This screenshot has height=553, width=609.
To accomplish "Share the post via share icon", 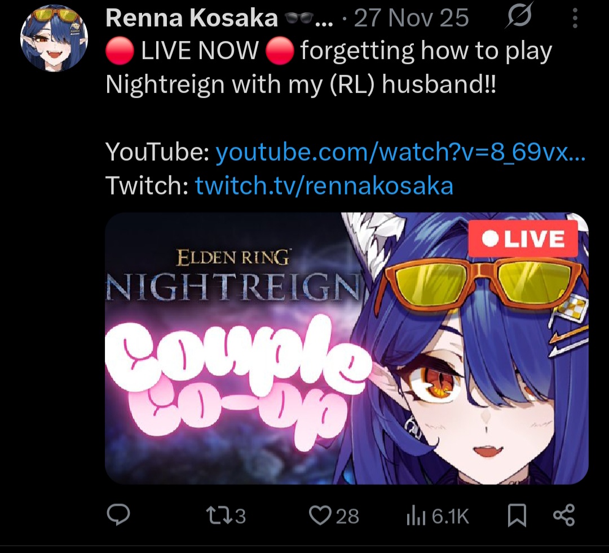I will pos(563,515).
